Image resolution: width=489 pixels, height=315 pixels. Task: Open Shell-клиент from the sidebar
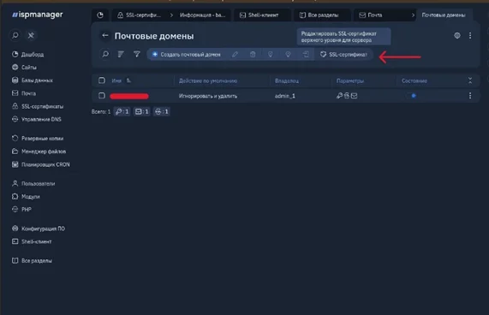click(32, 241)
